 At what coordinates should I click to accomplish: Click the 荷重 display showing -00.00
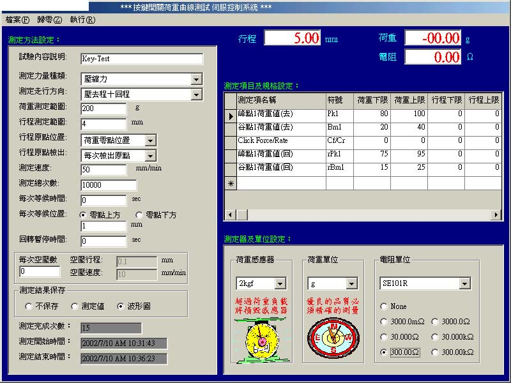pyautogui.click(x=433, y=38)
